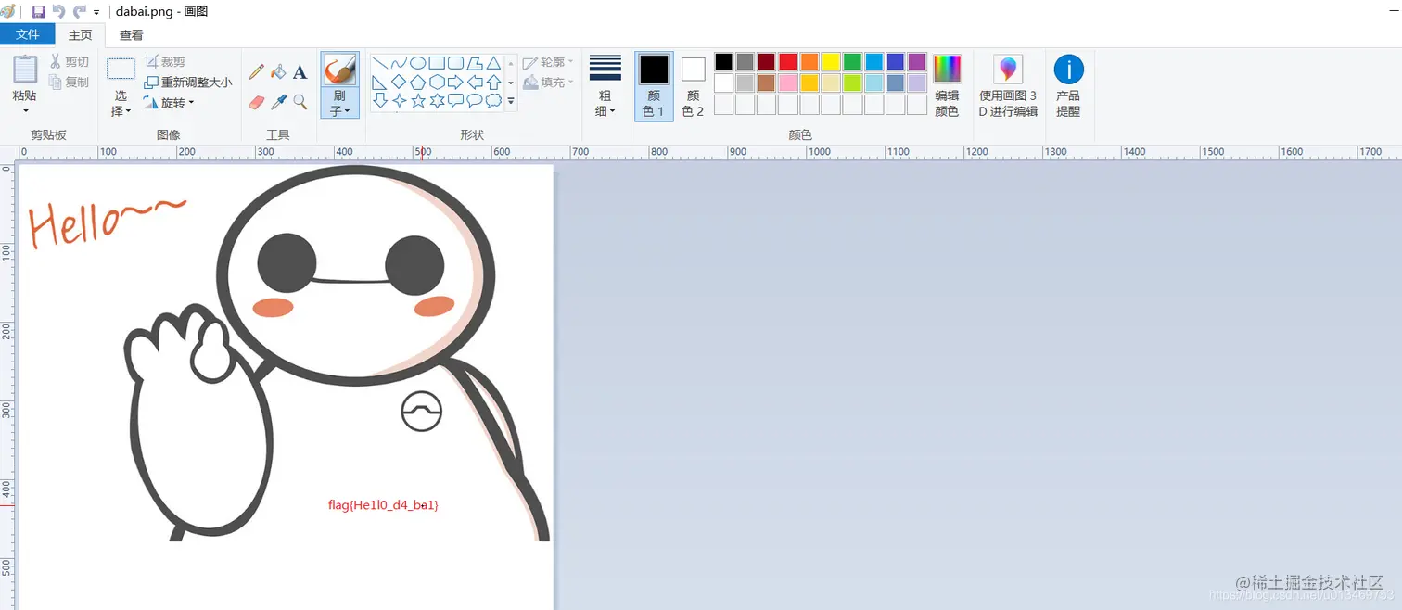This screenshot has height=610, width=1402.
Task: Select the Eraser tool
Action: [257, 101]
